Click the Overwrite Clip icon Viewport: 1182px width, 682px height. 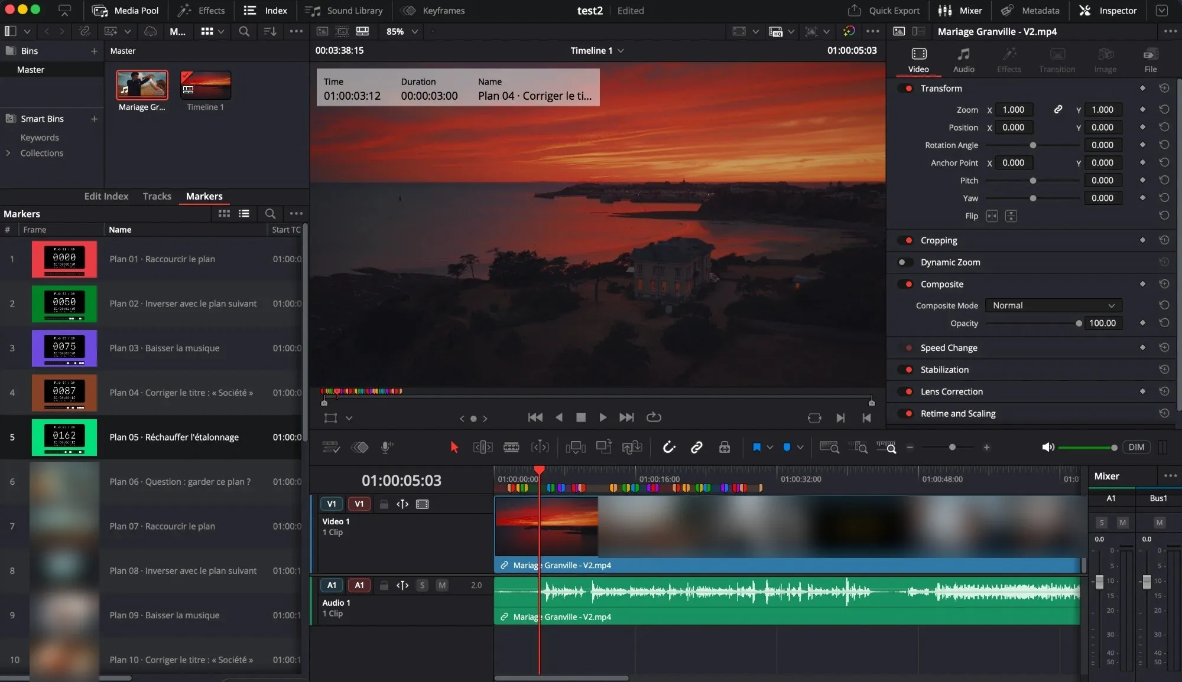(603, 447)
